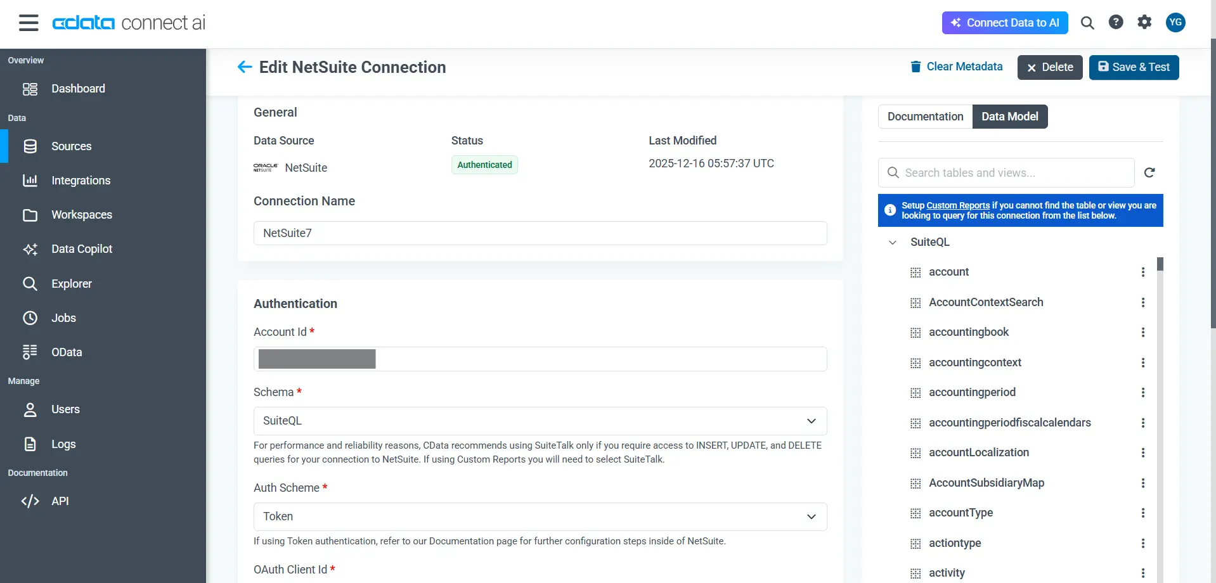The height and width of the screenshot is (583, 1216).
Task: Go back using the arrow beside Edit NetSuite Connection
Action: click(x=245, y=67)
